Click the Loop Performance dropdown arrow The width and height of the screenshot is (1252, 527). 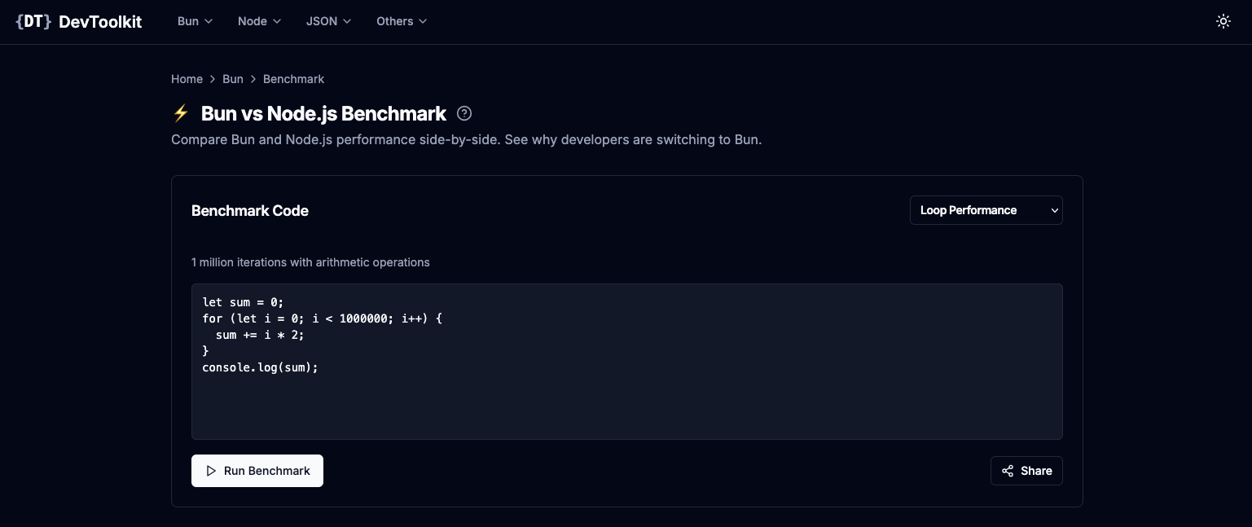point(1054,210)
